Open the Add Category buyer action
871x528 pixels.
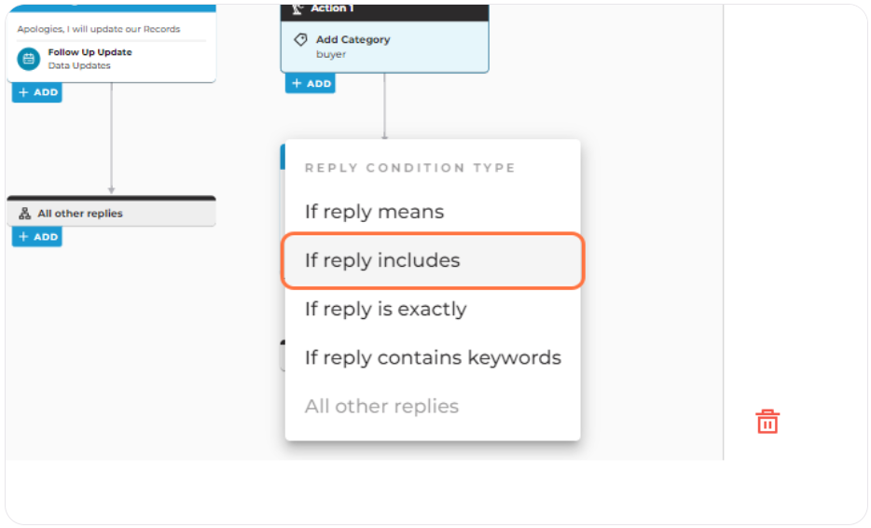click(x=384, y=47)
